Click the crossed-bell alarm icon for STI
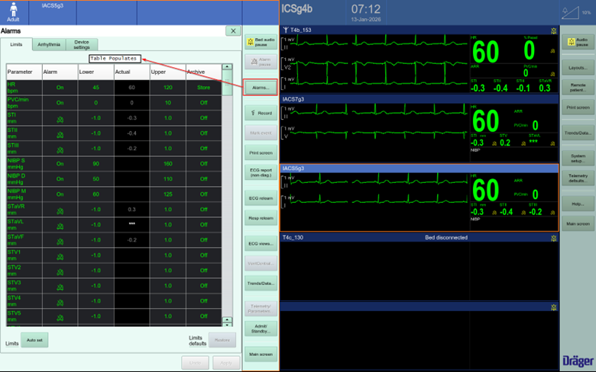The height and width of the screenshot is (372, 596). (x=60, y=118)
